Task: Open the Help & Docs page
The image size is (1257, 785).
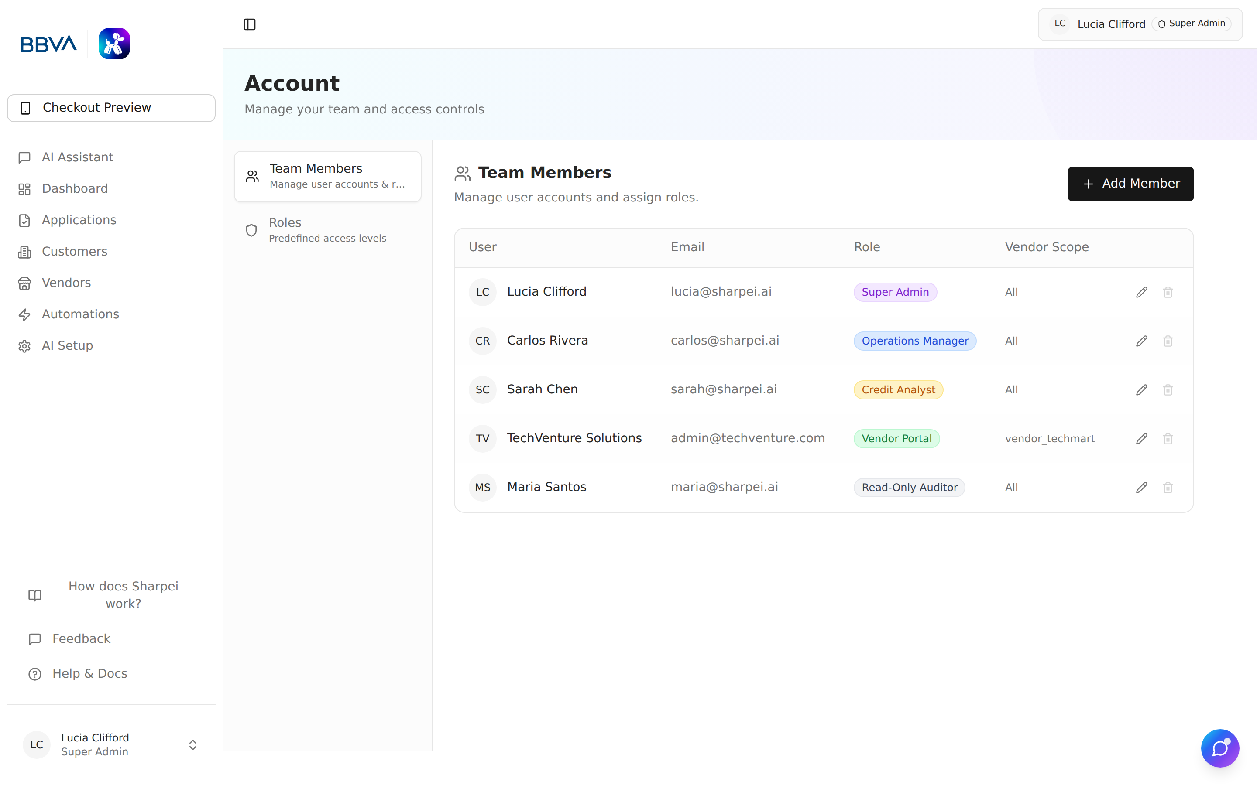Action: (x=89, y=673)
